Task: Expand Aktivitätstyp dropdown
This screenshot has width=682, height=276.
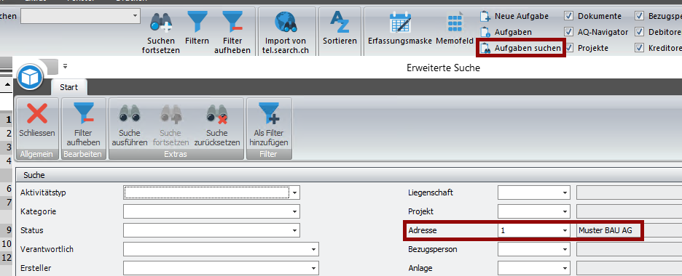Action: [295, 192]
